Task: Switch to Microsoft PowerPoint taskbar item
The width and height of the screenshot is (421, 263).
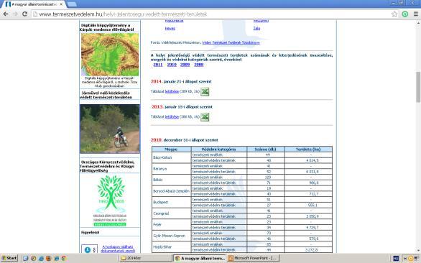Action: pyautogui.click(x=253, y=258)
